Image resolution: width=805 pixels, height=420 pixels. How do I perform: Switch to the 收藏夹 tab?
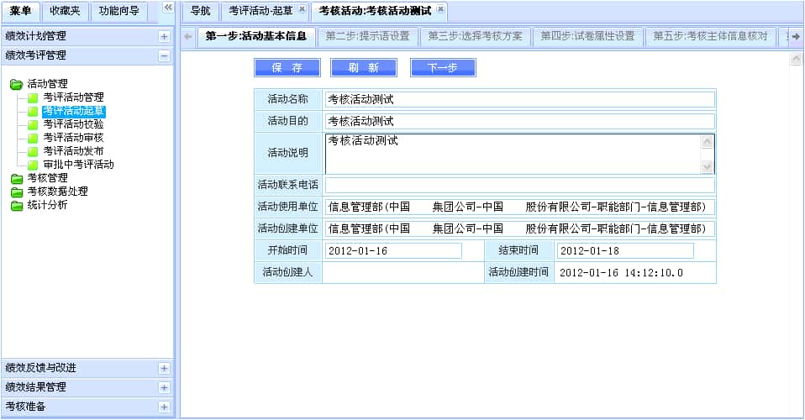tap(63, 11)
